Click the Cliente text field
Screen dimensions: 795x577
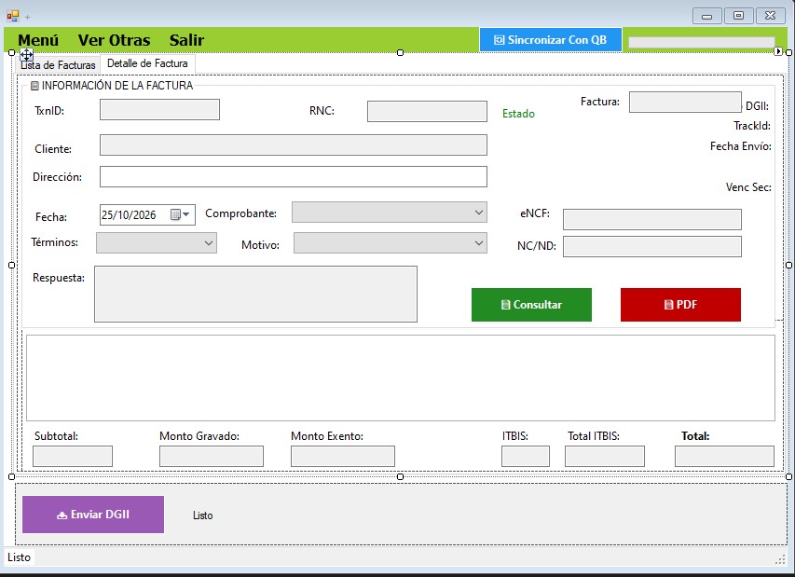[293, 145]
